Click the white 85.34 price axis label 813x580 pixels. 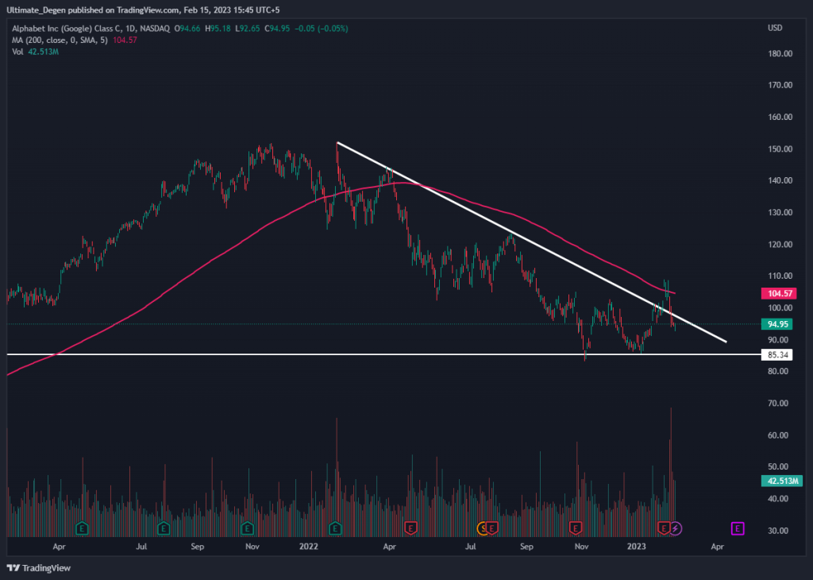776,355
